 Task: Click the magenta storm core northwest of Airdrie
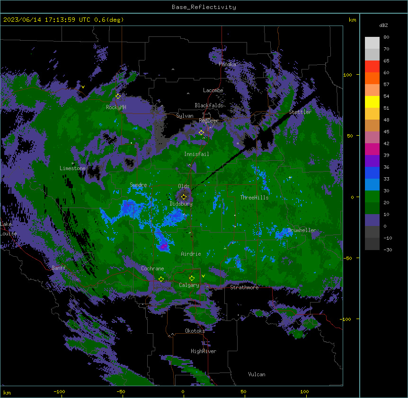(164, 245)
